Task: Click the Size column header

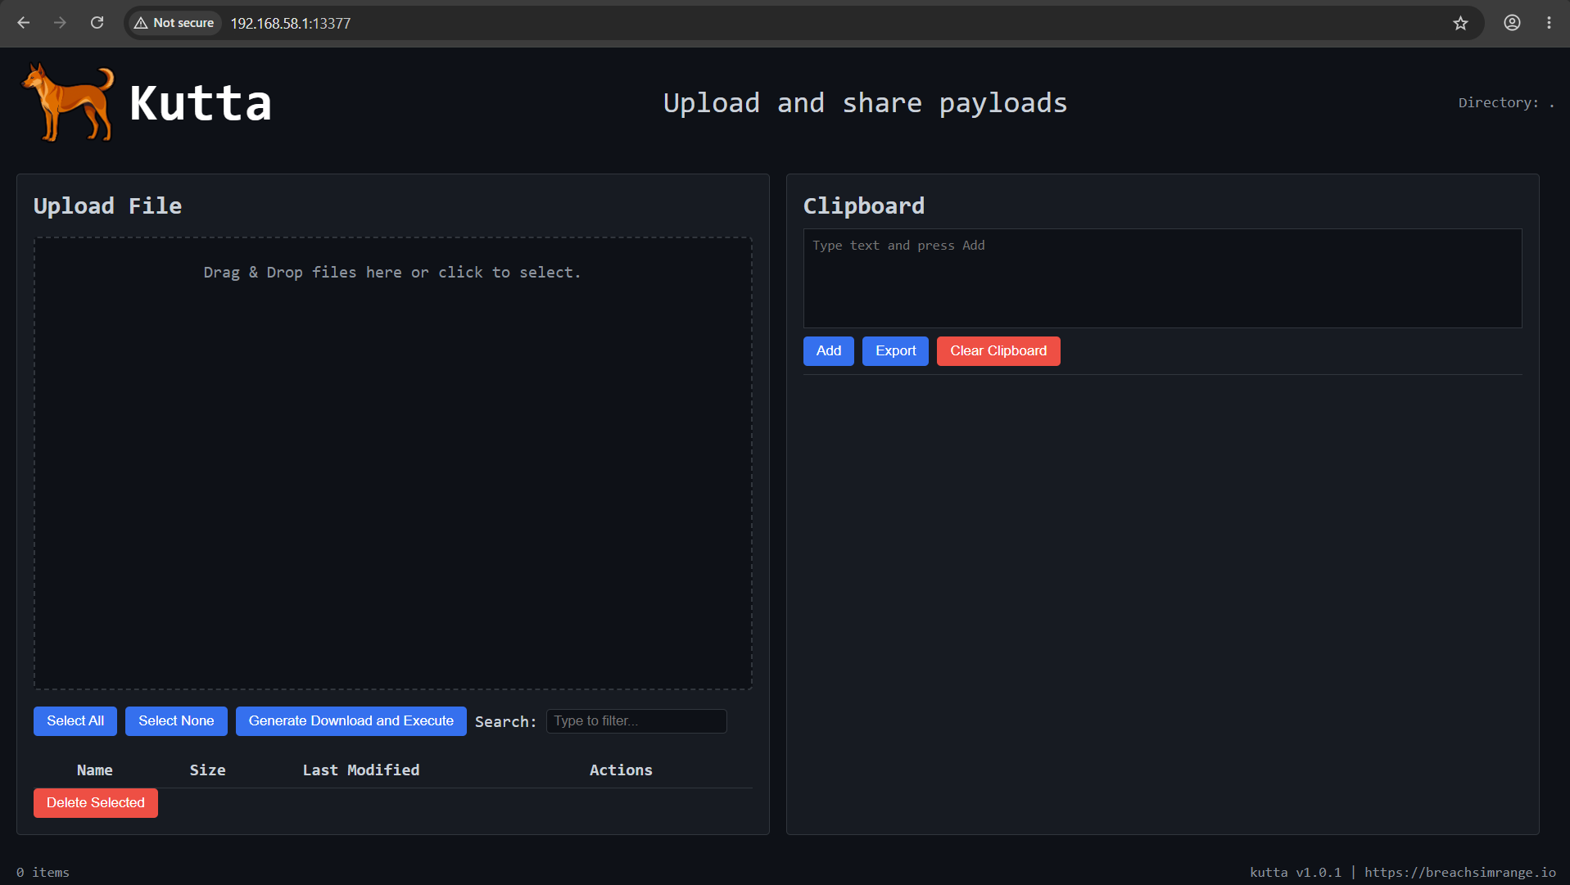Action: [x=207, y=770]
